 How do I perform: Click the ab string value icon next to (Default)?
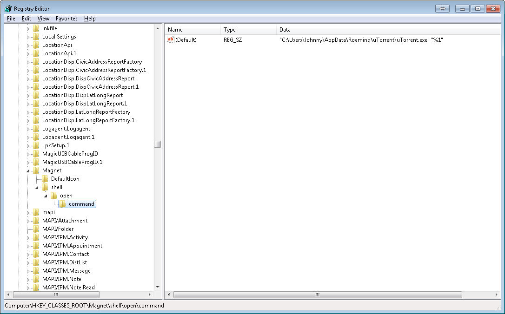tap(170, 40)
